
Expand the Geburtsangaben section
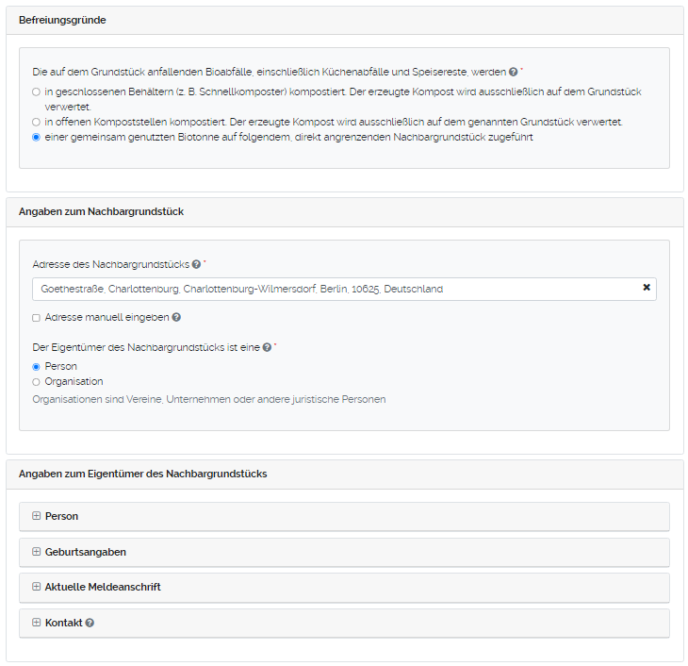[x=85, y=552]
